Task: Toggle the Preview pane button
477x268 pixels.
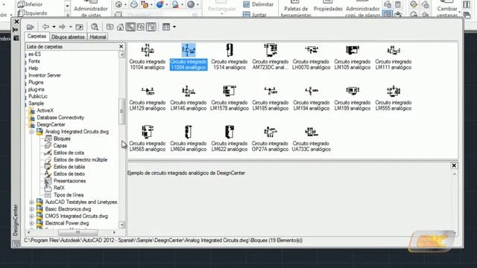Action: [141, 27]
